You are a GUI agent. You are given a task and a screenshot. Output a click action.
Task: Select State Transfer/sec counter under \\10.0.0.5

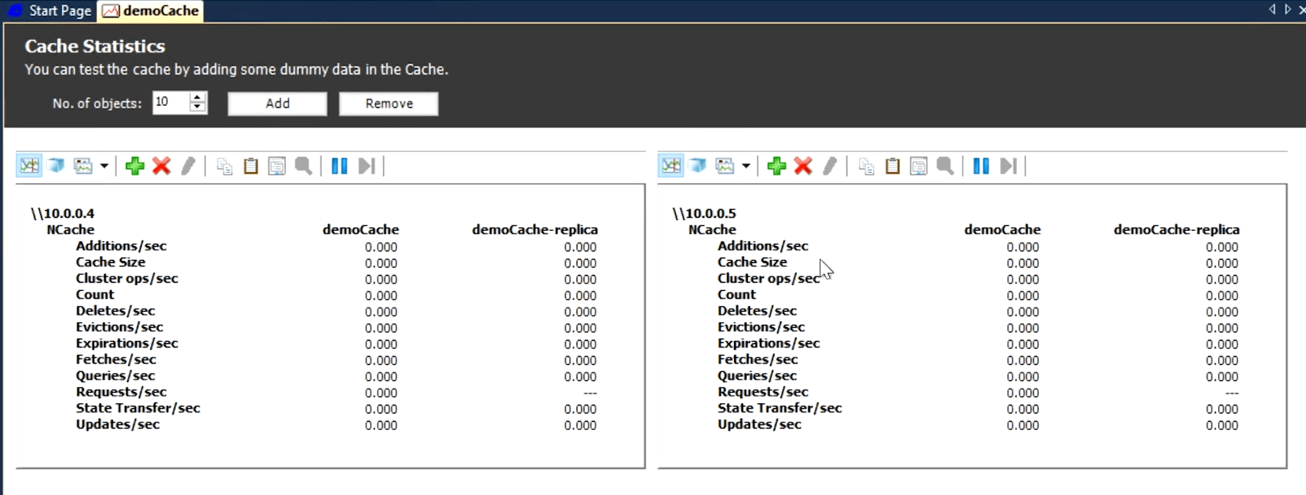point(779,408)
